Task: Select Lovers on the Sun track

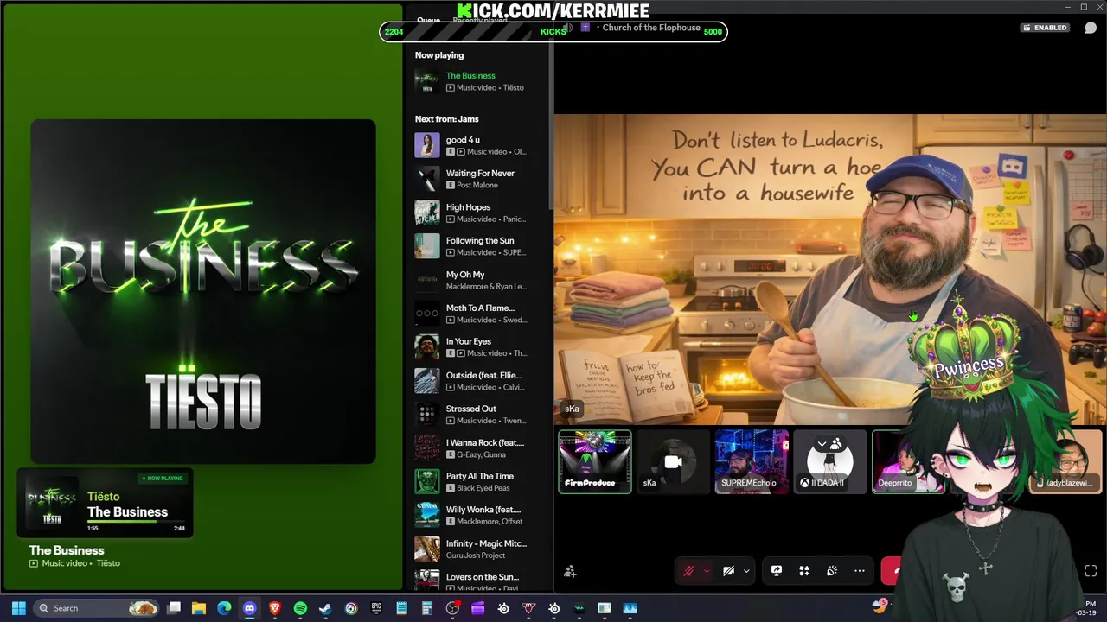Action: tap(480, 581)
